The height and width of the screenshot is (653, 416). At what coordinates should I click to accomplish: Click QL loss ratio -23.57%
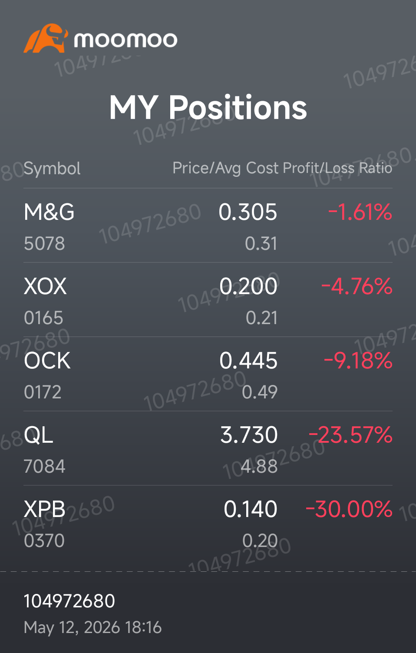coord(350,435)
